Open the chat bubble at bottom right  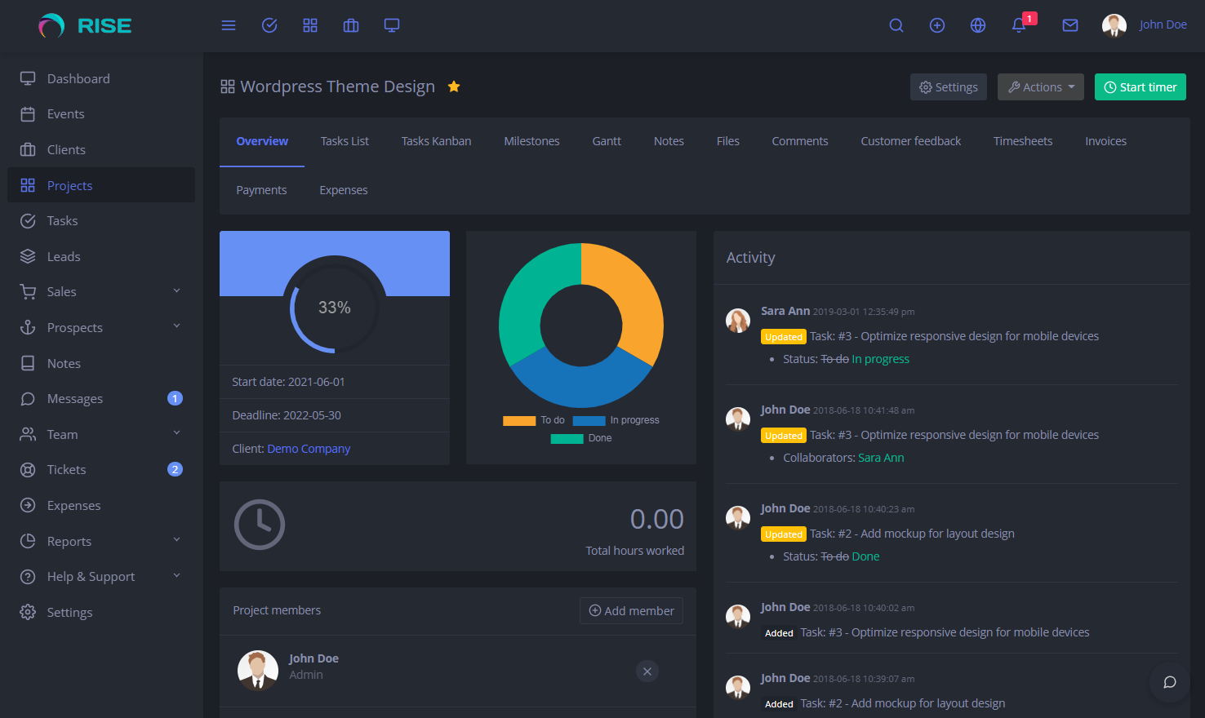(1169, 682)
